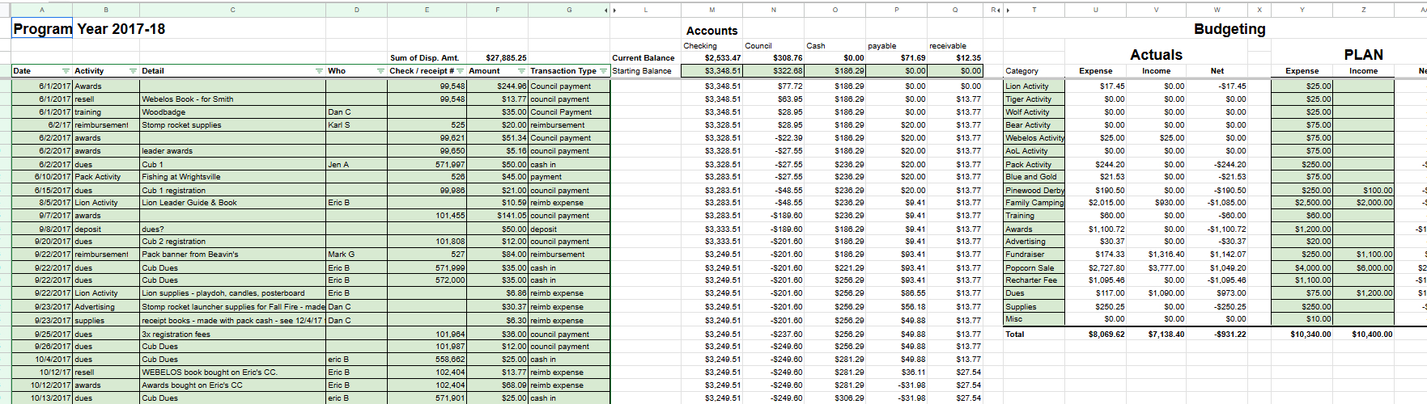
Task: Click the 'PLAN' heading cell
Action: tap(1364, 54)
